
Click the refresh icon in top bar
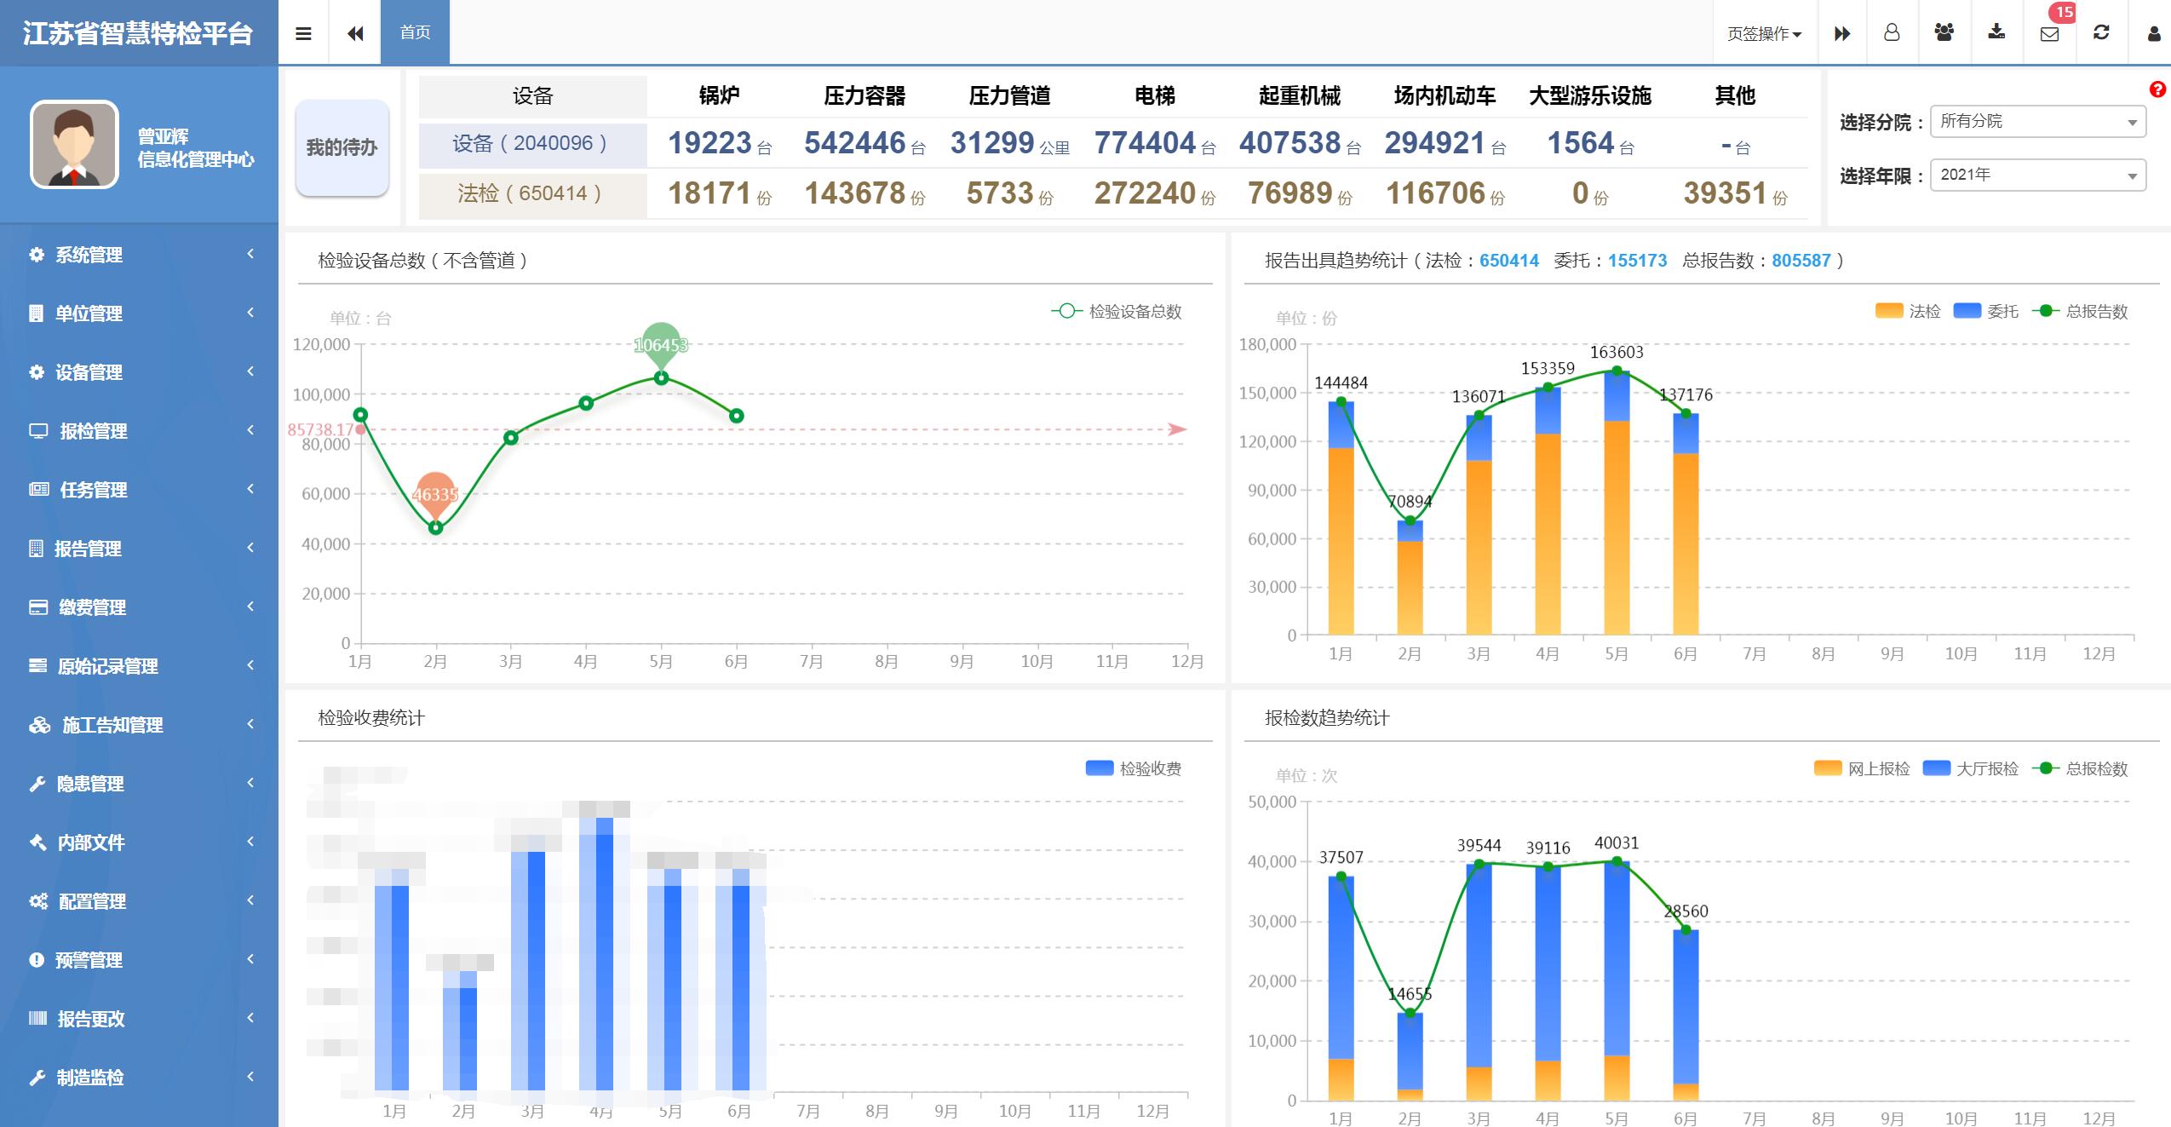pyautogui.click(x=2101, y=32)
